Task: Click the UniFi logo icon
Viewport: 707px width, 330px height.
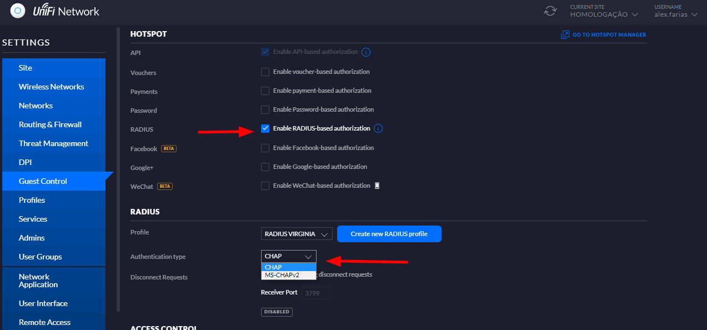Action: pyautogui.click(x=18, y=11)
